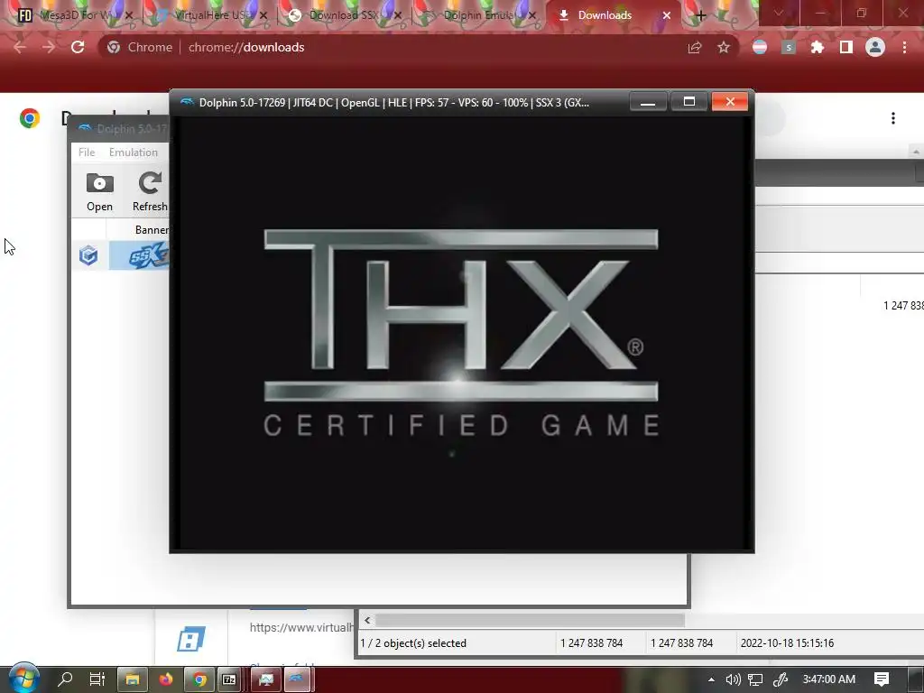Open the Windows Start button
924x693 pixels.
pyautogui.click(x=23, y=679)
